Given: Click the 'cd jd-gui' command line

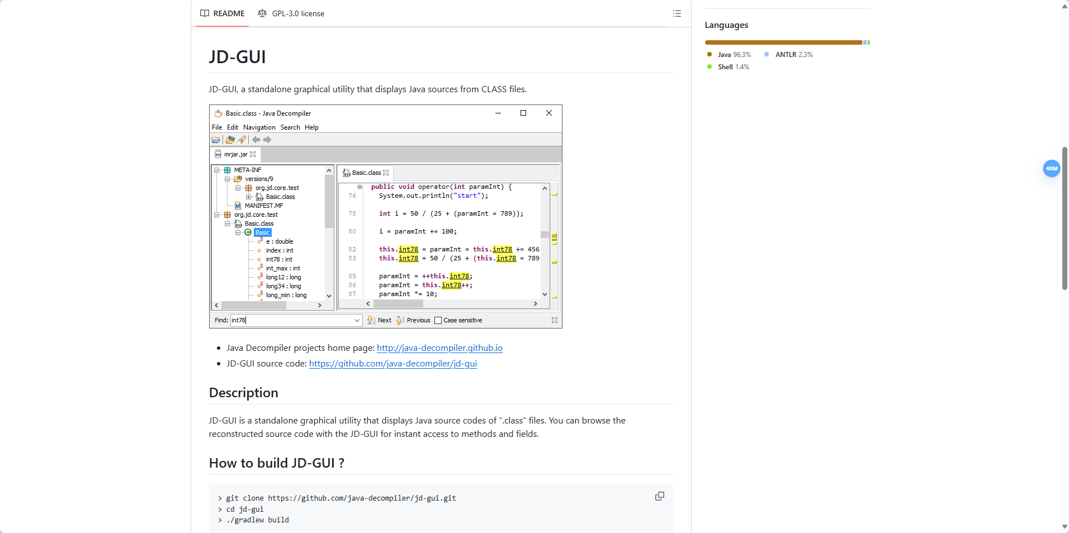Looking at the screenshot, I should (x=245, y=510).
